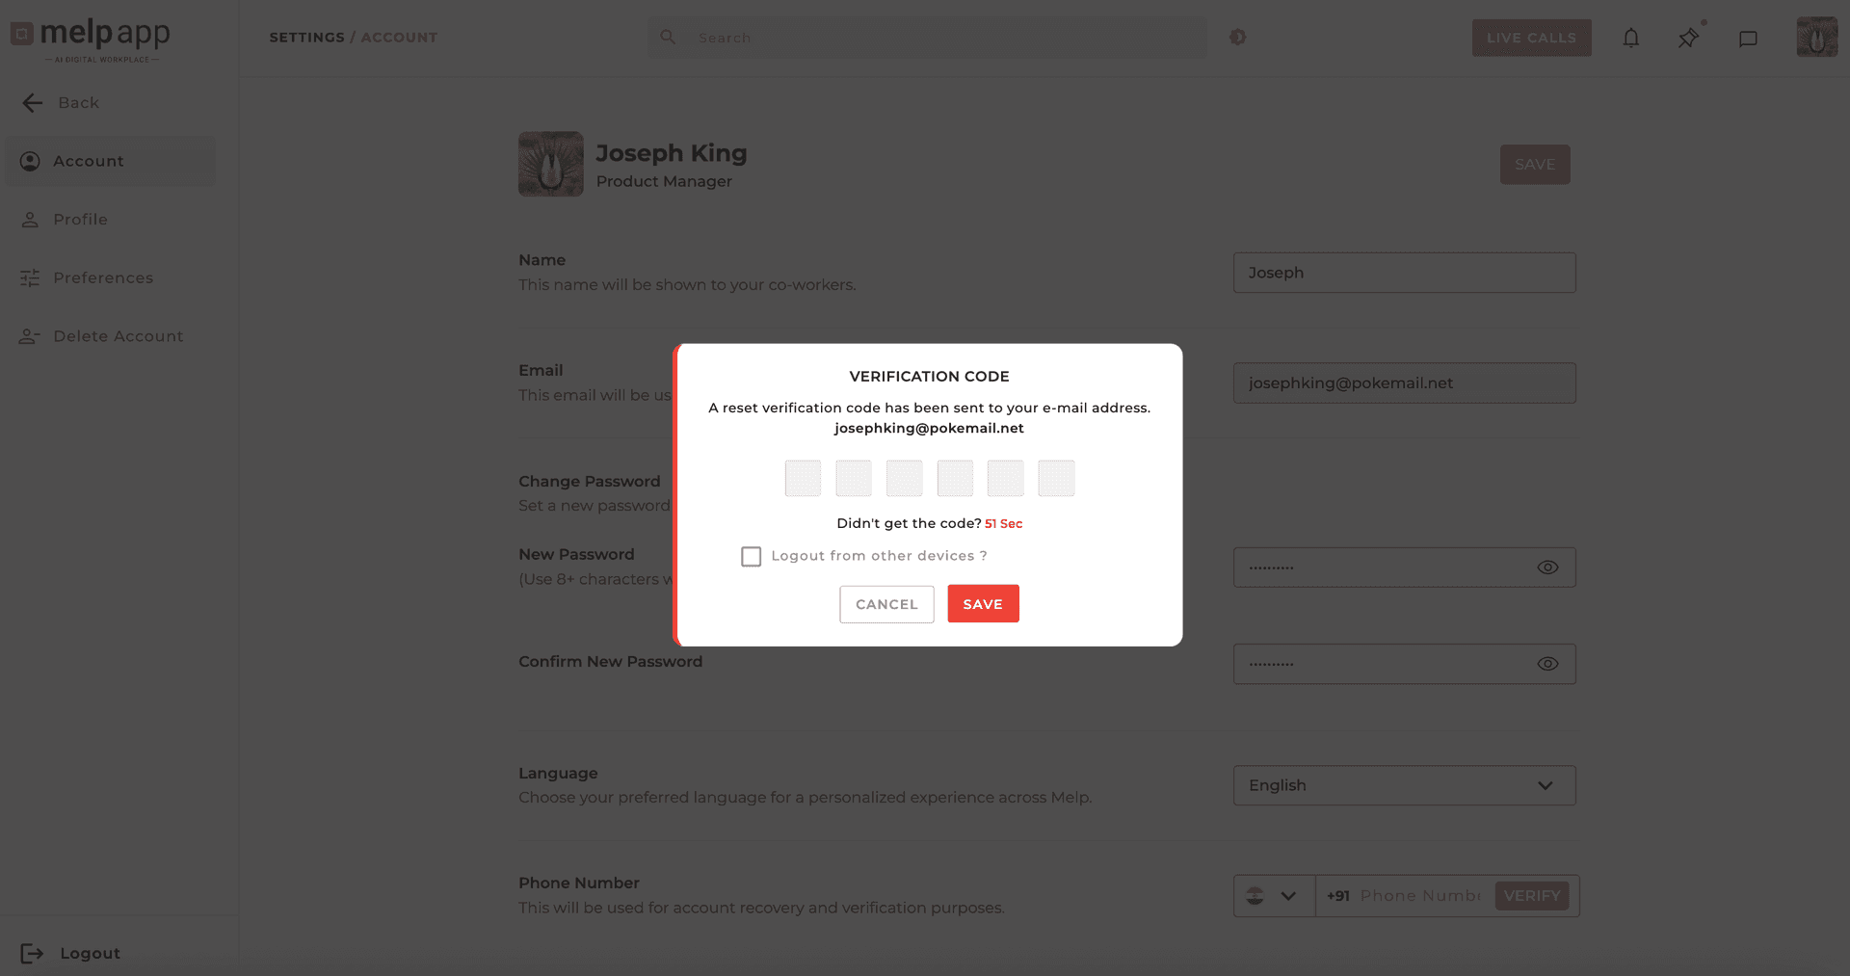Select the Profile sidebar icon
Image resolution: width=1850 pixels, height=976 pixels.
[x=30, y=219]
